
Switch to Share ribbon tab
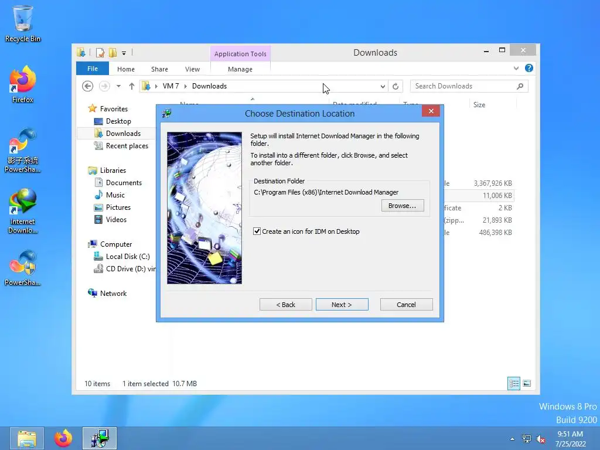159,69
